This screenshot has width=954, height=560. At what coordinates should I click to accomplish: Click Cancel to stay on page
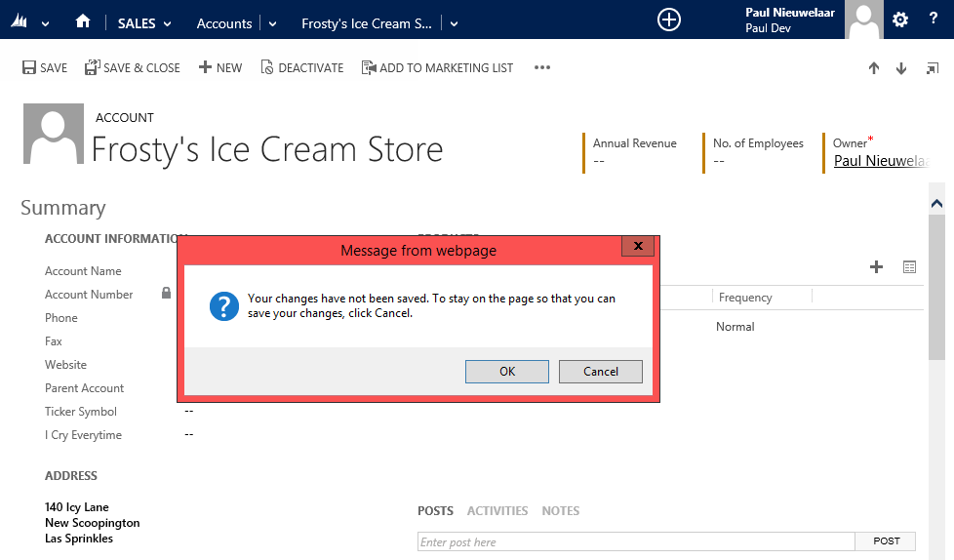(x=600, y=371)
